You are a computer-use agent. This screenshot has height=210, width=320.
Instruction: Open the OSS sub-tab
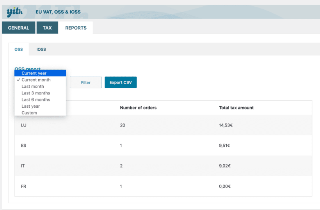point(19,50)
